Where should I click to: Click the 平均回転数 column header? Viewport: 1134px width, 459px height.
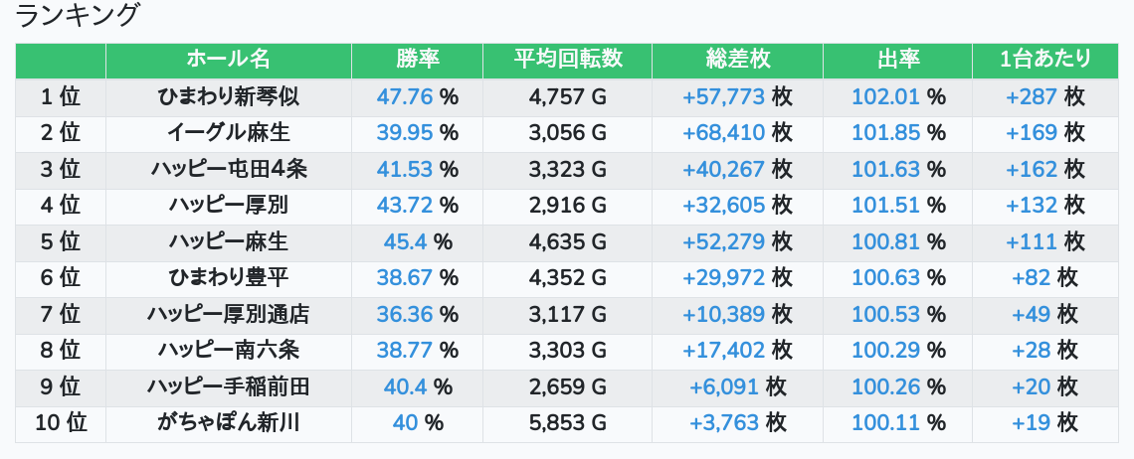click(567, 60)
